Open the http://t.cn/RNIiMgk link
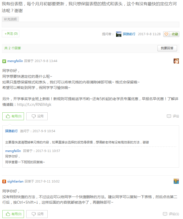This screenshot has height=219, width=183. click(x=34, y=105)
